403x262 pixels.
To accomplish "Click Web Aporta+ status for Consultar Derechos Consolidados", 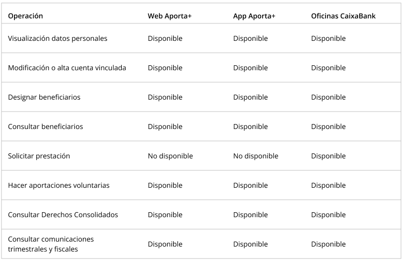I will [x=165, y=215].
